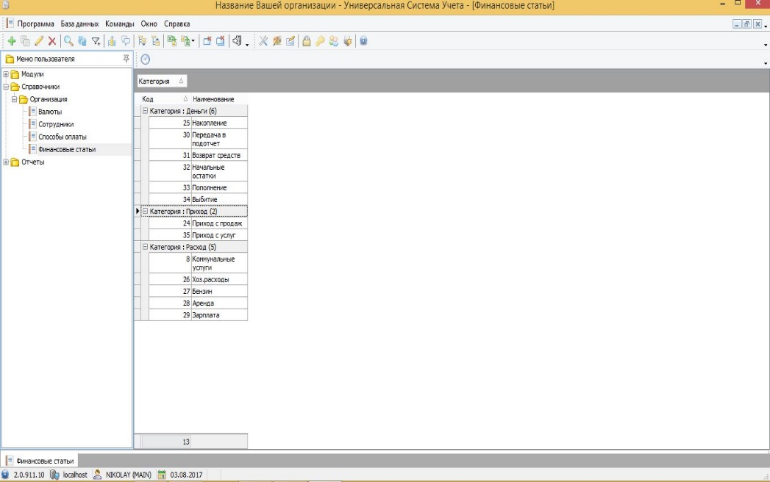Click the collapse all groups icon
This screenshot has height=482, width=770.
click(156, 41)
